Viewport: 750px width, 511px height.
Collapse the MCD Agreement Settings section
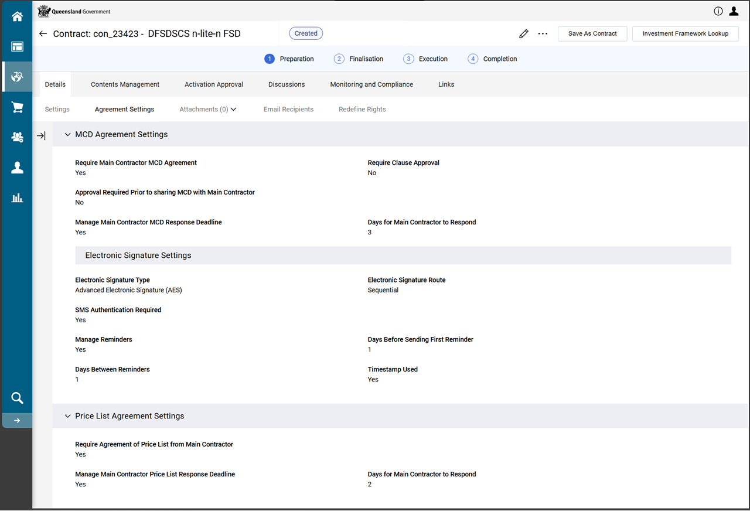point(67,134)
